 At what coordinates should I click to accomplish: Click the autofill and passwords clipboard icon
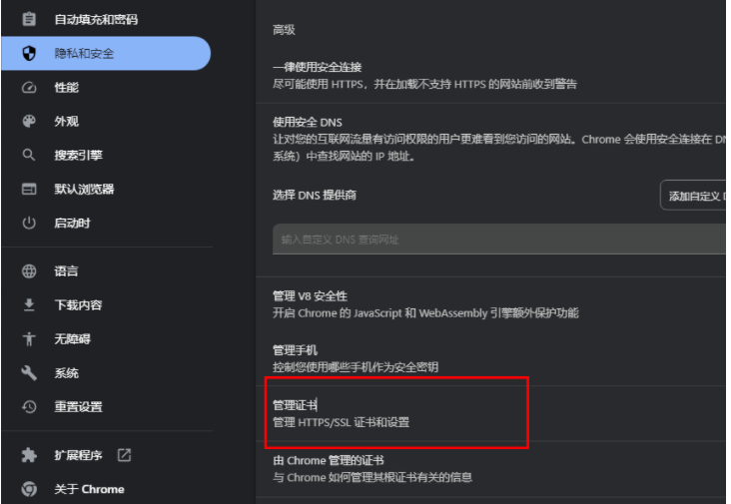(29, 19)
